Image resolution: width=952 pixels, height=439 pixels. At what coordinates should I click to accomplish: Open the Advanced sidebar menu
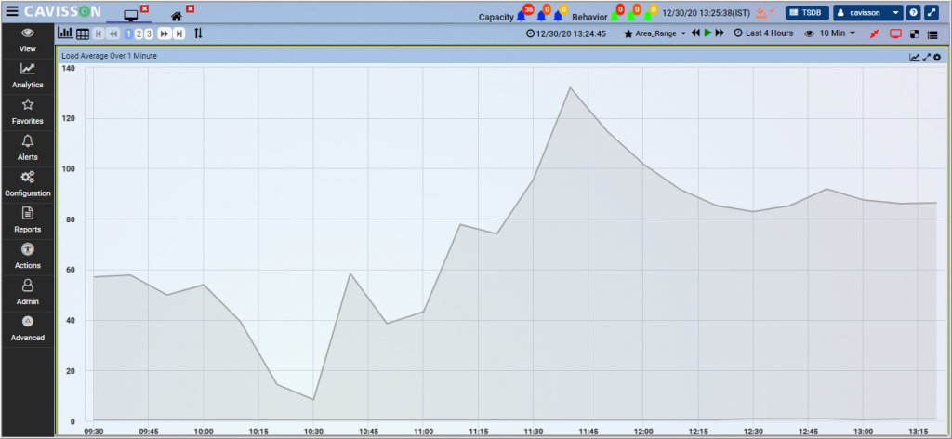(27, 329)
